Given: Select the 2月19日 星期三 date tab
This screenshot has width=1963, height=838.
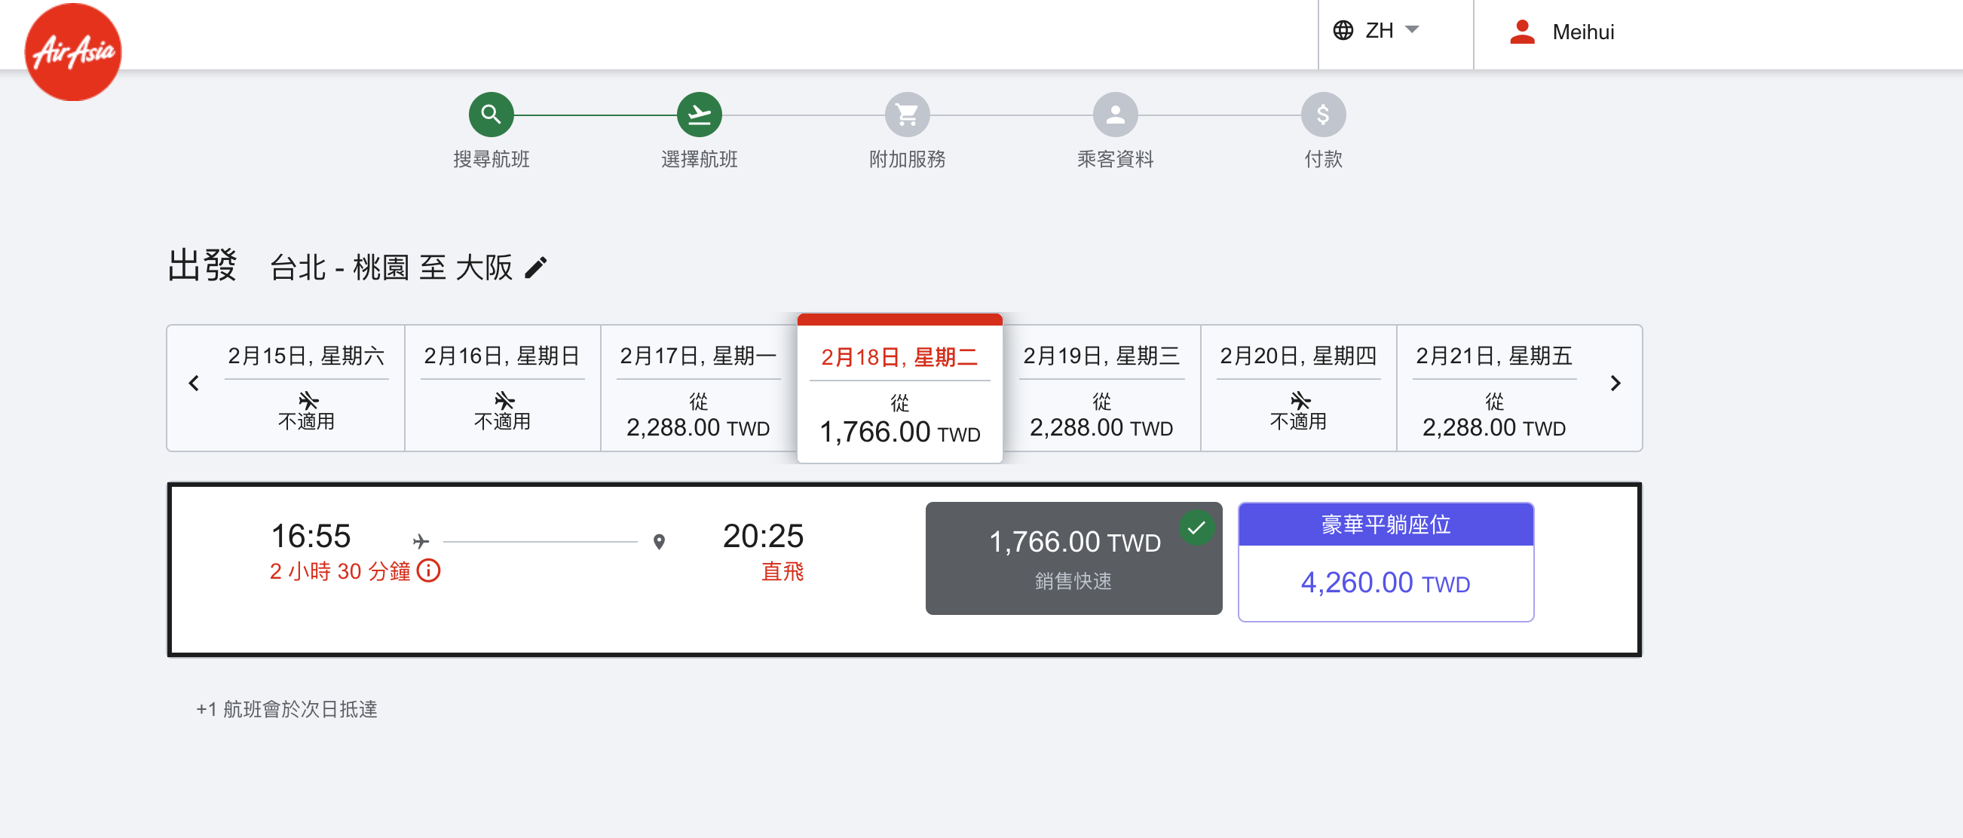Looking at the screenshot, I should [1101, 389].
